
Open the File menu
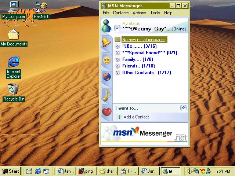point(106,13)
